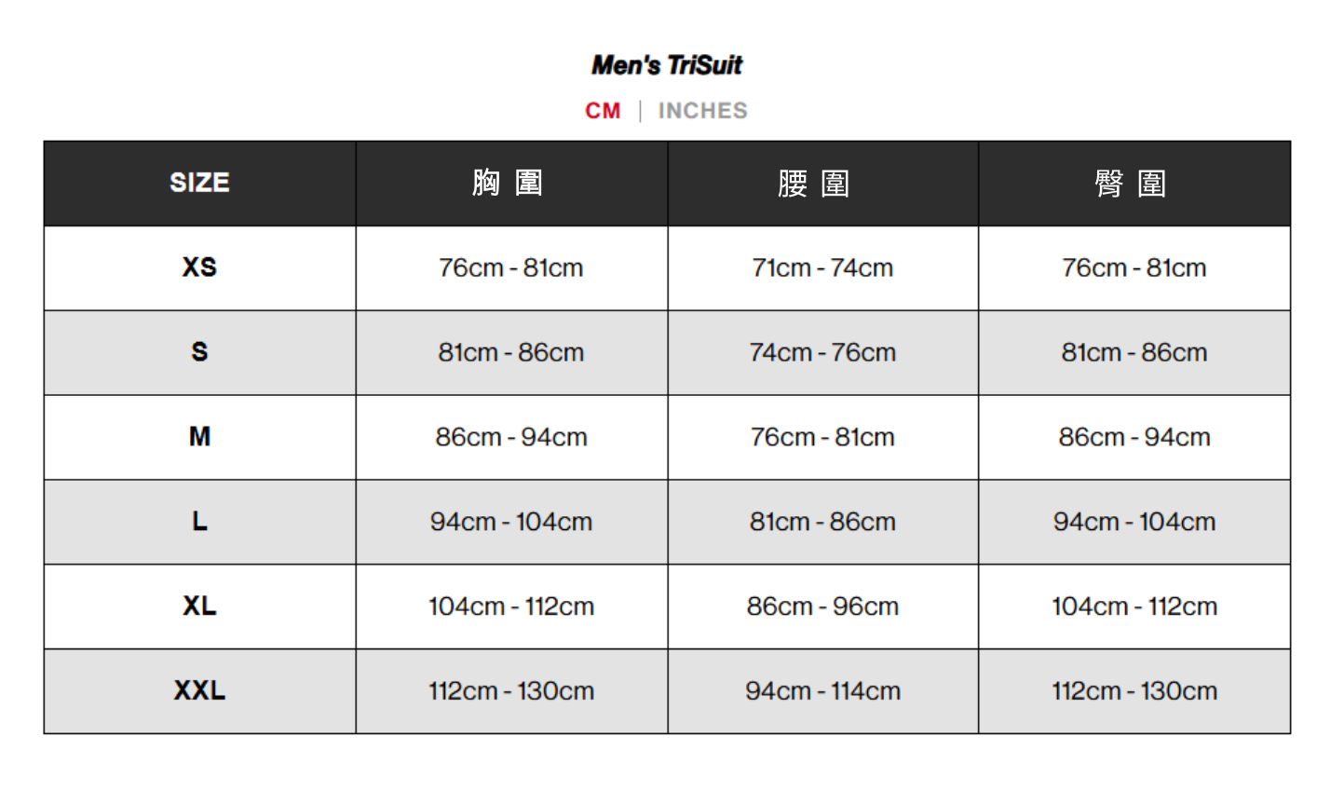Click the 胸圍 chest column header
Screen dimensions: 1317x791
click(x=509, y=183)
